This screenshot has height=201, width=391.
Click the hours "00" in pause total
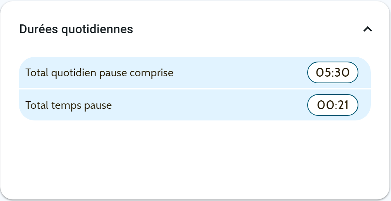pyautogui.click(x=324, y=105)
